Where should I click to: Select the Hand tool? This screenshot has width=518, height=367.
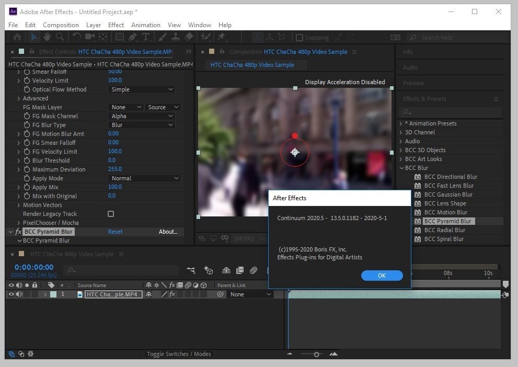(x=47, y=37)
